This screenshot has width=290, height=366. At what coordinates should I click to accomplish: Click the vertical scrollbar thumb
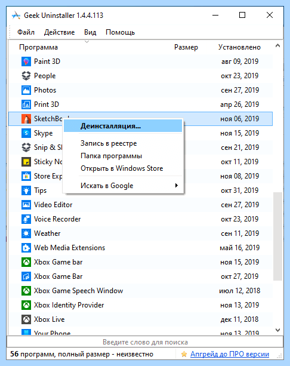pos(277,236)
